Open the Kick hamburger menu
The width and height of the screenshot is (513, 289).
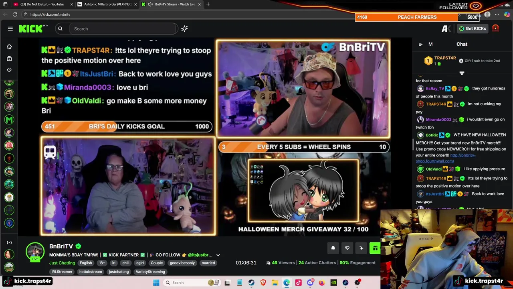point(10,28)
